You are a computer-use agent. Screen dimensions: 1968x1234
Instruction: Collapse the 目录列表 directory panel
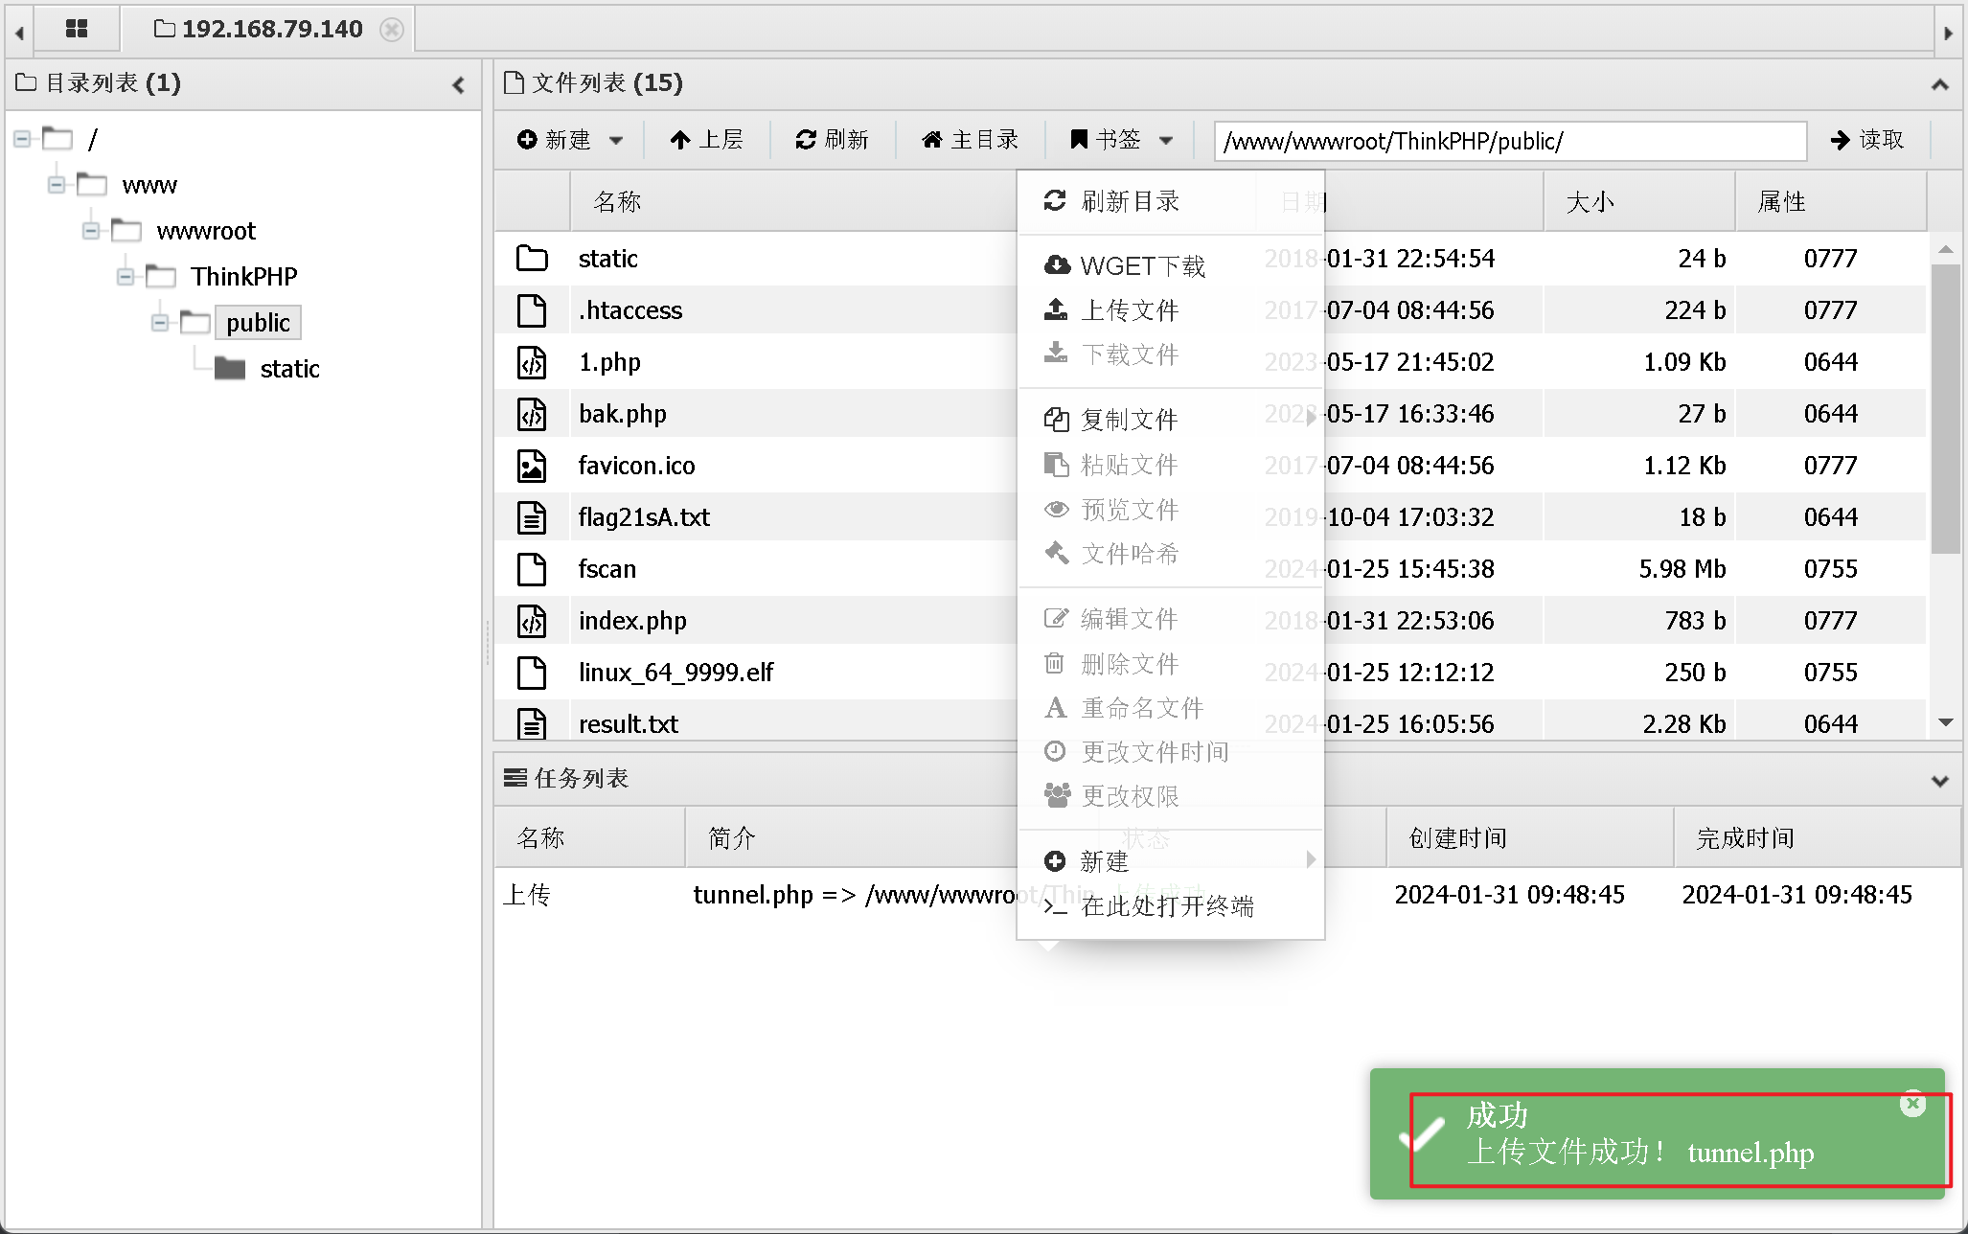pyautogui.click(x=458, y=85)
